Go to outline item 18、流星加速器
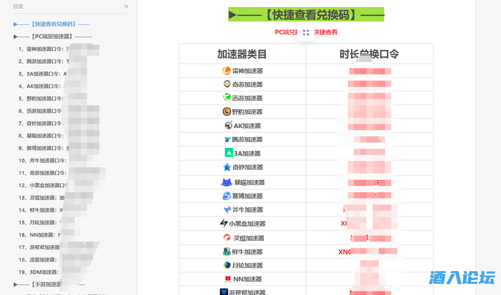Screen dimensions: 501x295 tap(38, 259)
